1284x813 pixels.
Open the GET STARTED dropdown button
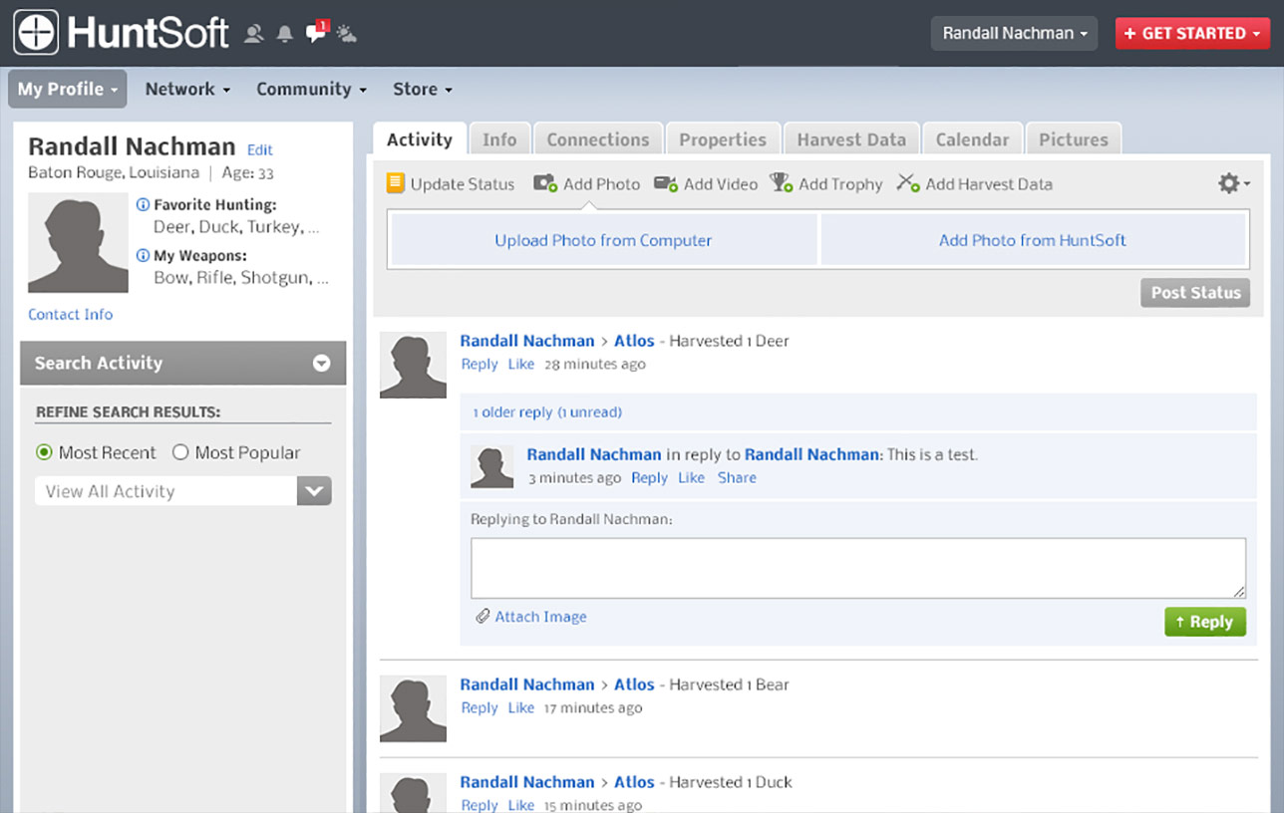pos(1192,33)
